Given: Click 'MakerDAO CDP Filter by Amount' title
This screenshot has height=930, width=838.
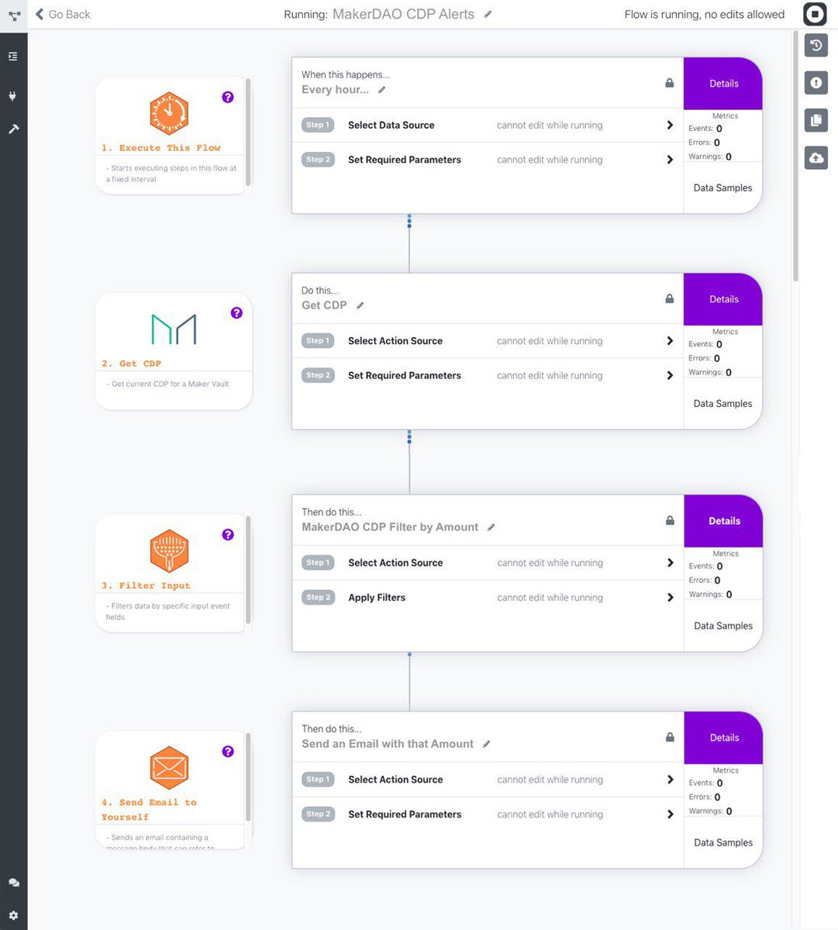Looking at the screenshot, I should pos(390,527).
